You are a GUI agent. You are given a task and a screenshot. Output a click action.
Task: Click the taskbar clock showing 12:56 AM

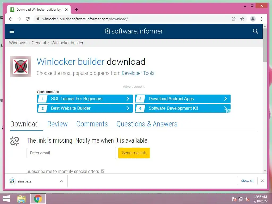(x=260, y=199)
